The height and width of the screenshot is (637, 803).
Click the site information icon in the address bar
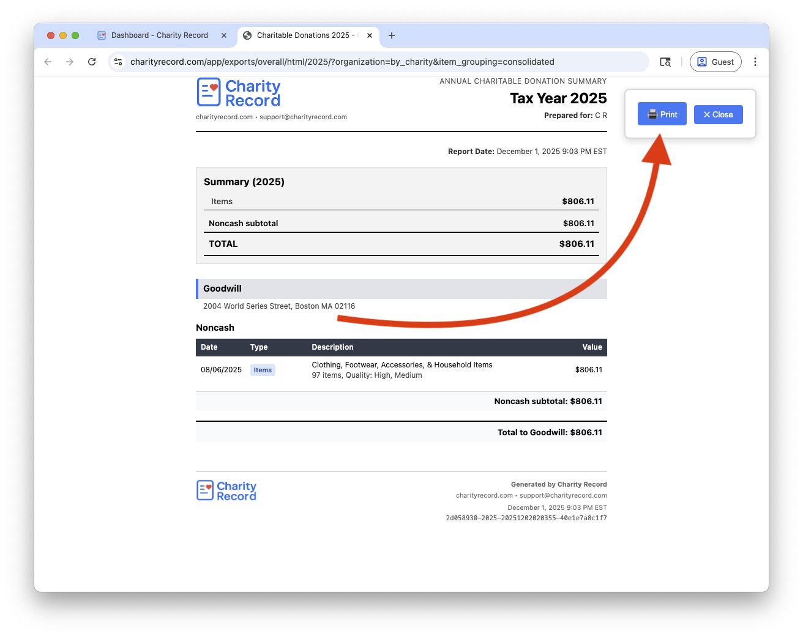pos(118,62)
